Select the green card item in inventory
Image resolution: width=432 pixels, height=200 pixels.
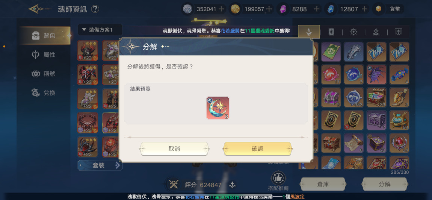click(x=331, y=52)
